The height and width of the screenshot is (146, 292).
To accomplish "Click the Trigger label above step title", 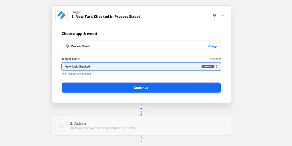I will pyautogui.click(x=76, y=12).
